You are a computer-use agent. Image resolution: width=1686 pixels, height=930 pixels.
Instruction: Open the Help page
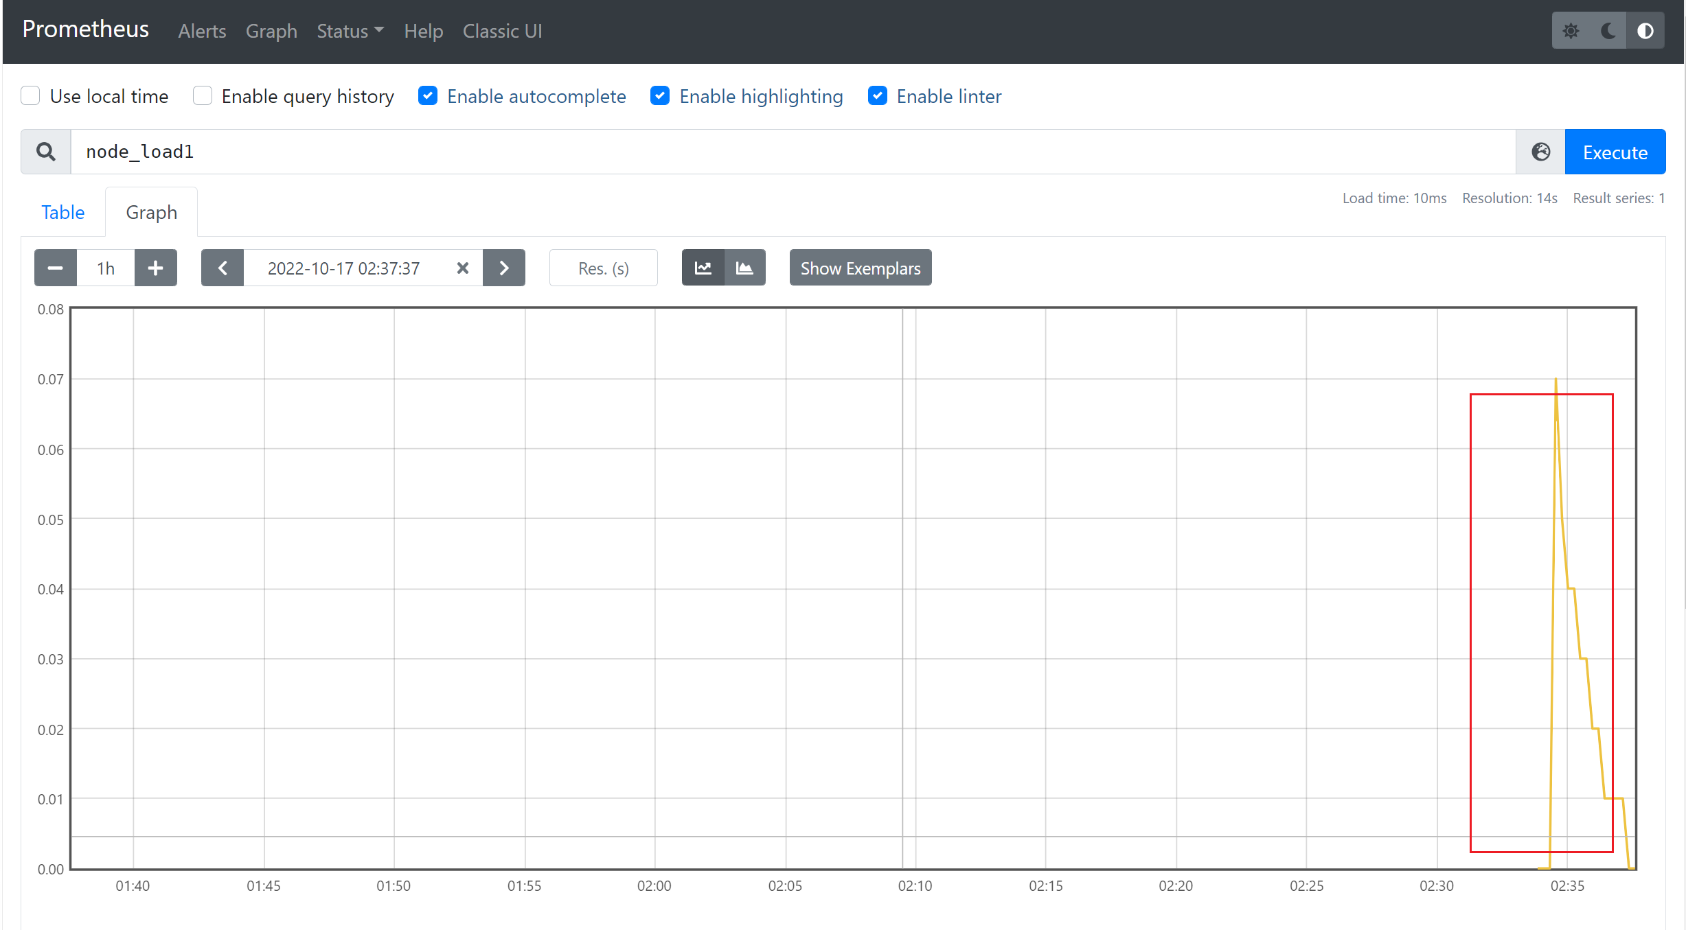[423, 31]
